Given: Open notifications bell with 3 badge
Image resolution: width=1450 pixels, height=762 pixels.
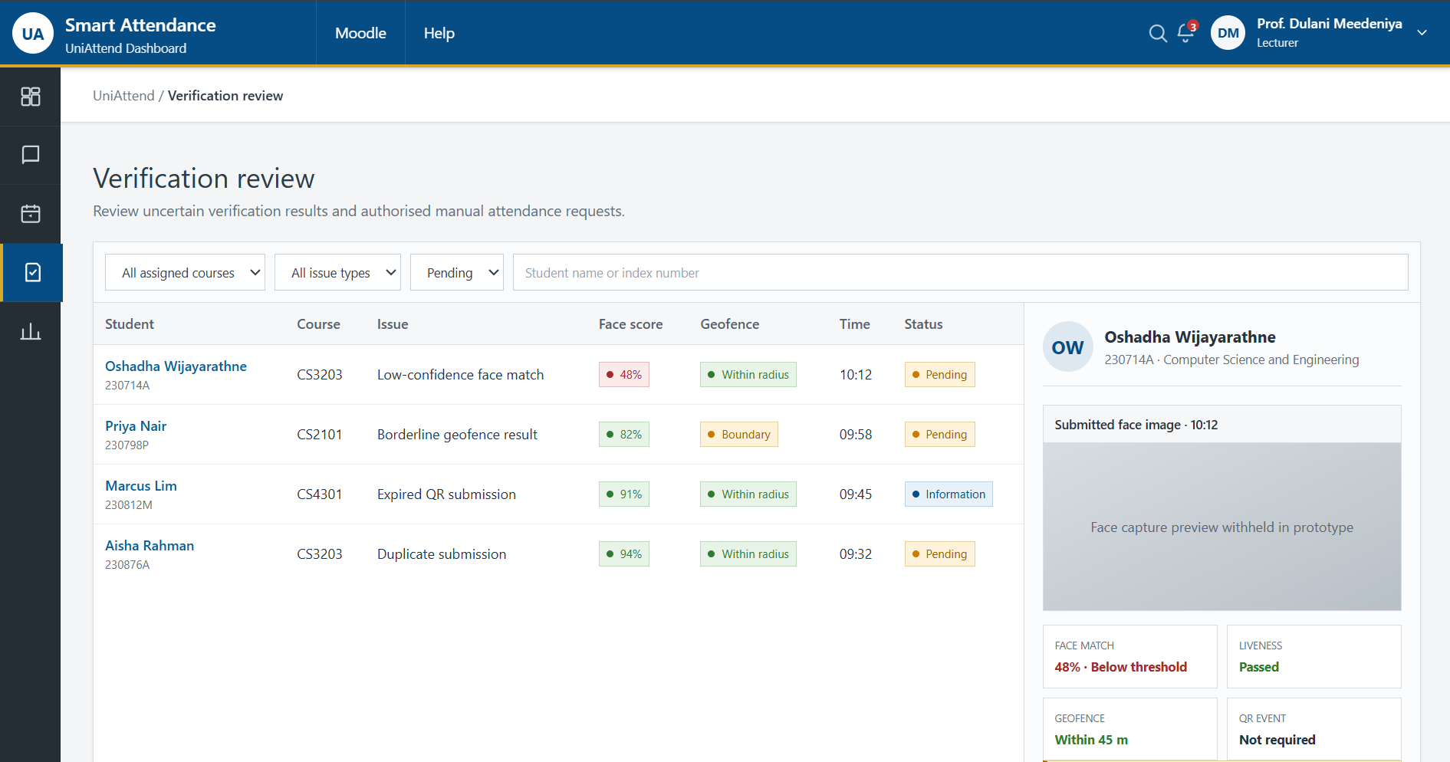Looking at the screenshot, I should point(1186,32).
